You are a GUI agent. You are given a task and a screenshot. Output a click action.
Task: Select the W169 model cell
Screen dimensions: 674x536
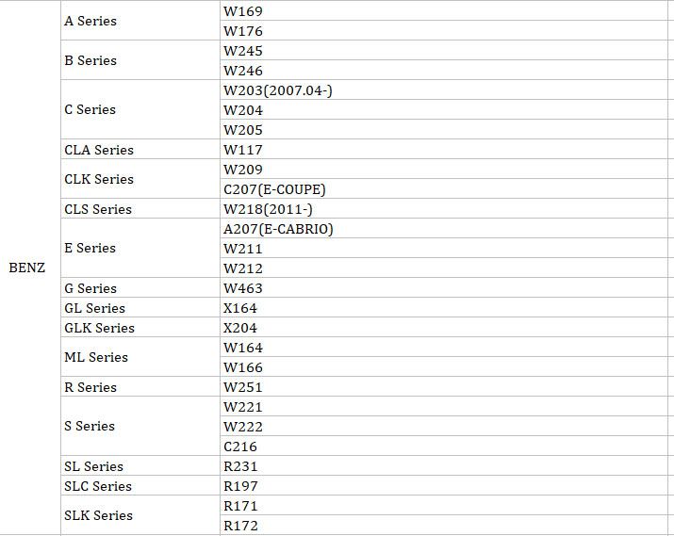243,11
